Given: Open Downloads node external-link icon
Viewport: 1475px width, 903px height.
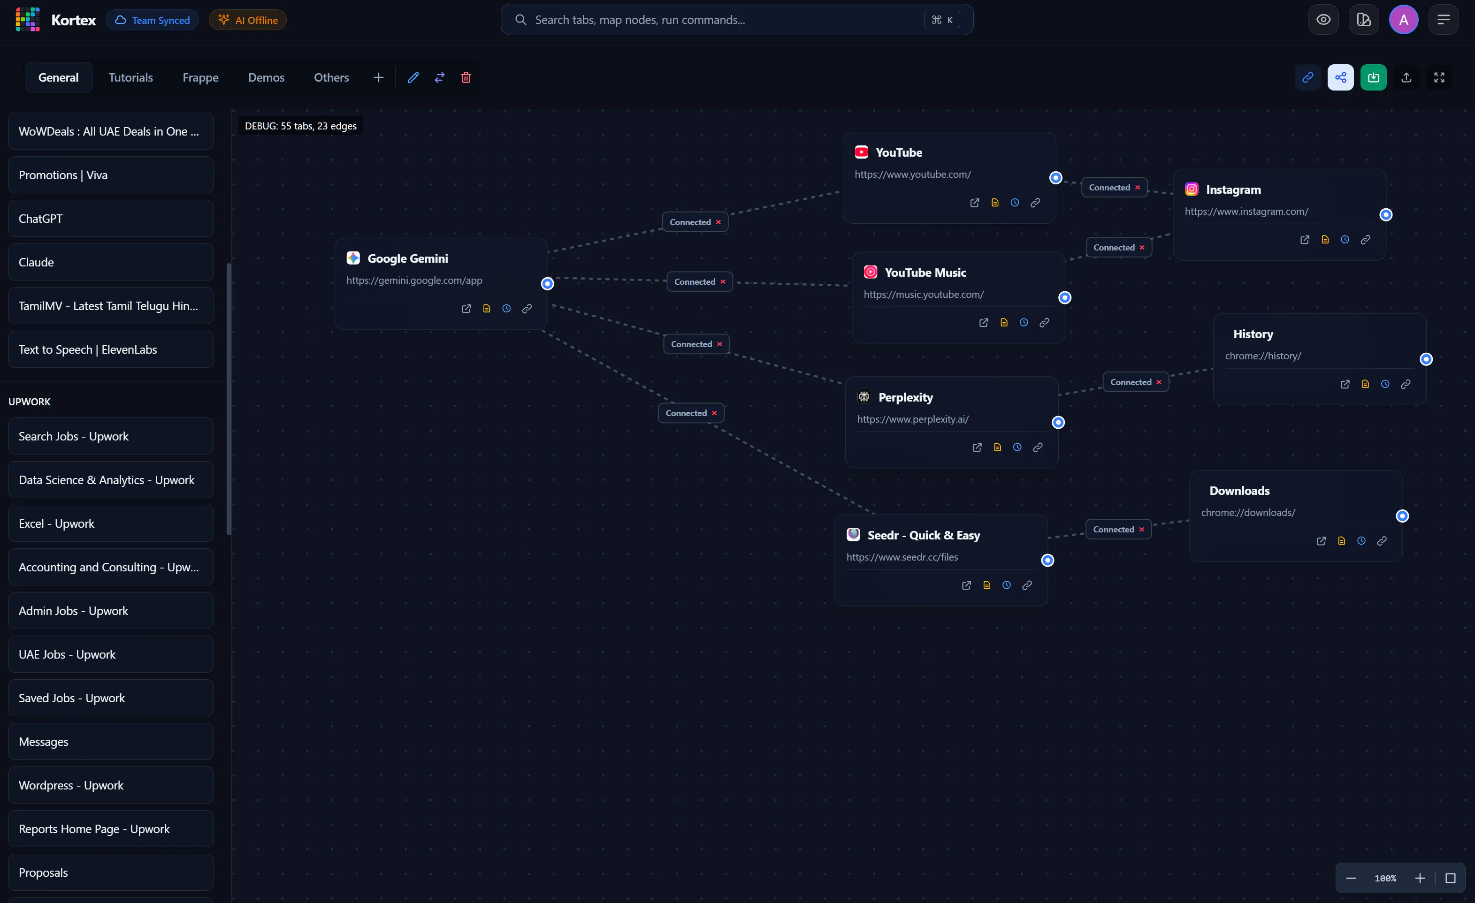Looking at the screenshot, I should pos(1321,541).
